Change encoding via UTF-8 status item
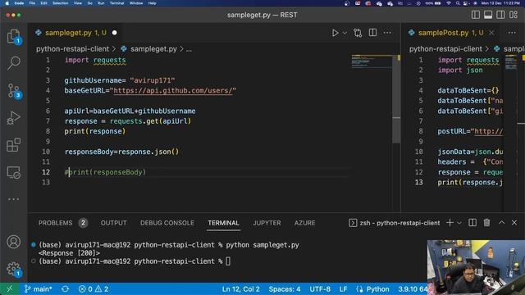The image size is (525, 295). click(x=320, y=289)
